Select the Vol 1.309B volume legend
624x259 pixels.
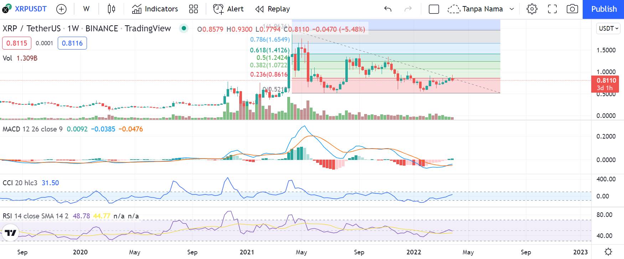20,58
